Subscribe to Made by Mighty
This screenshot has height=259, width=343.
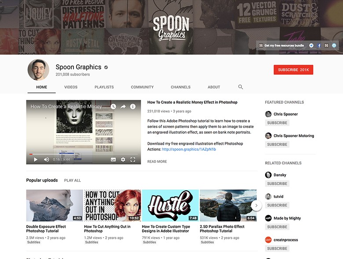coord(277,227)
